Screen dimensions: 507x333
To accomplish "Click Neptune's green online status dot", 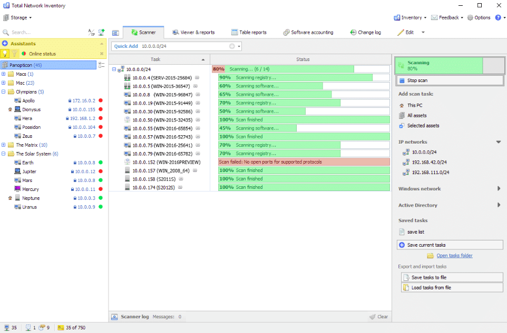I will (x=101, y=198).
